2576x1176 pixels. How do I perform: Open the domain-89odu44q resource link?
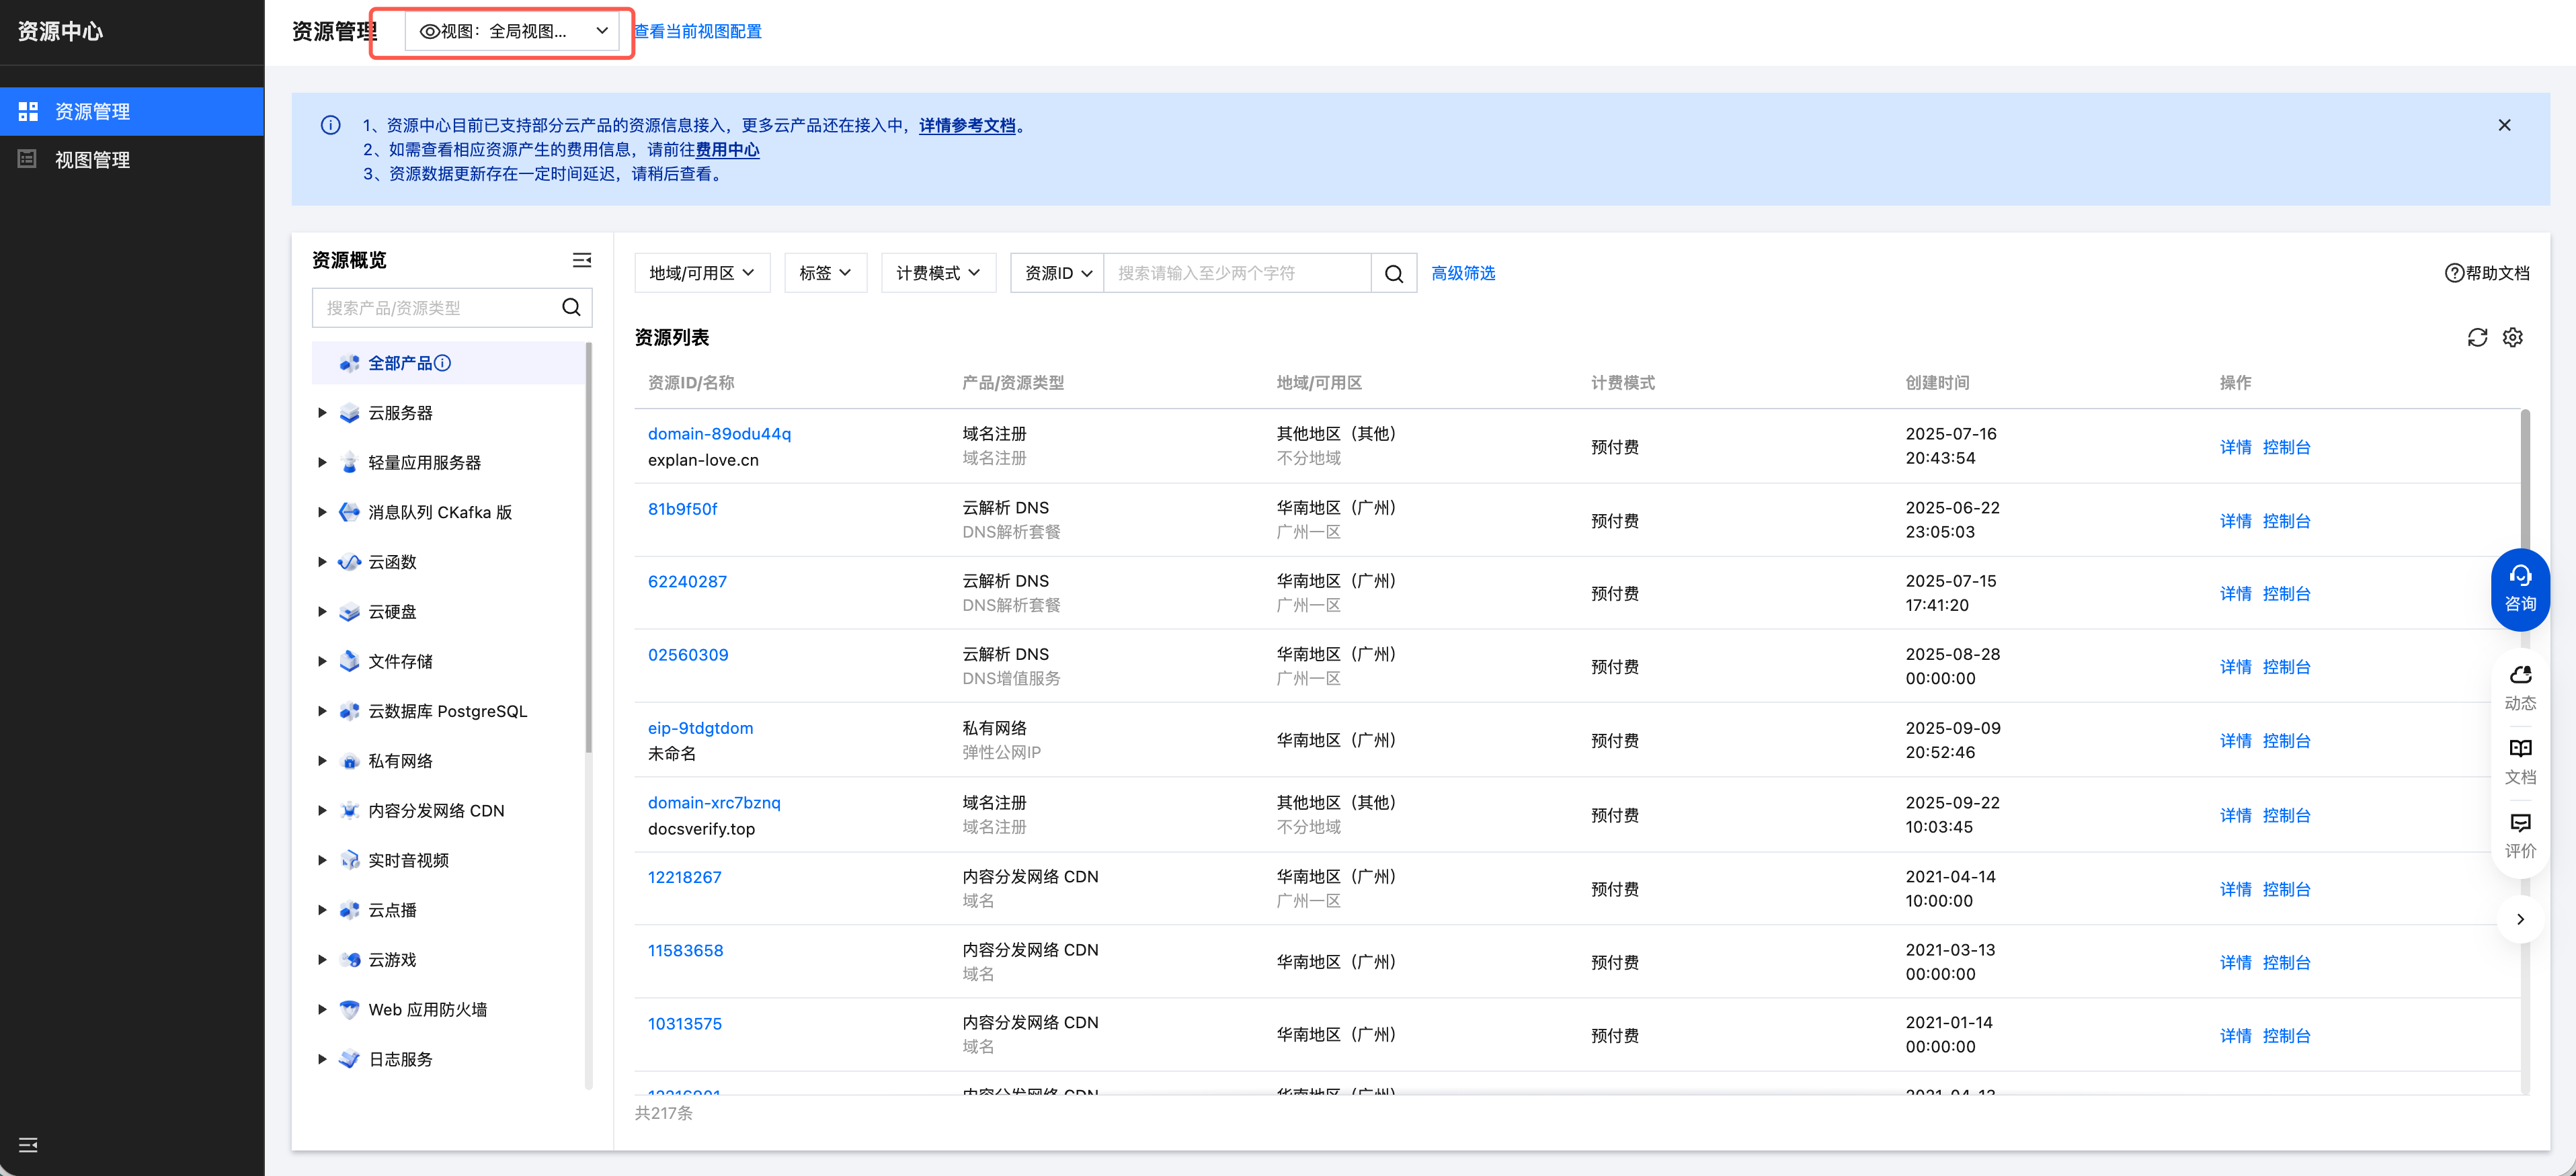coord(718,434)
